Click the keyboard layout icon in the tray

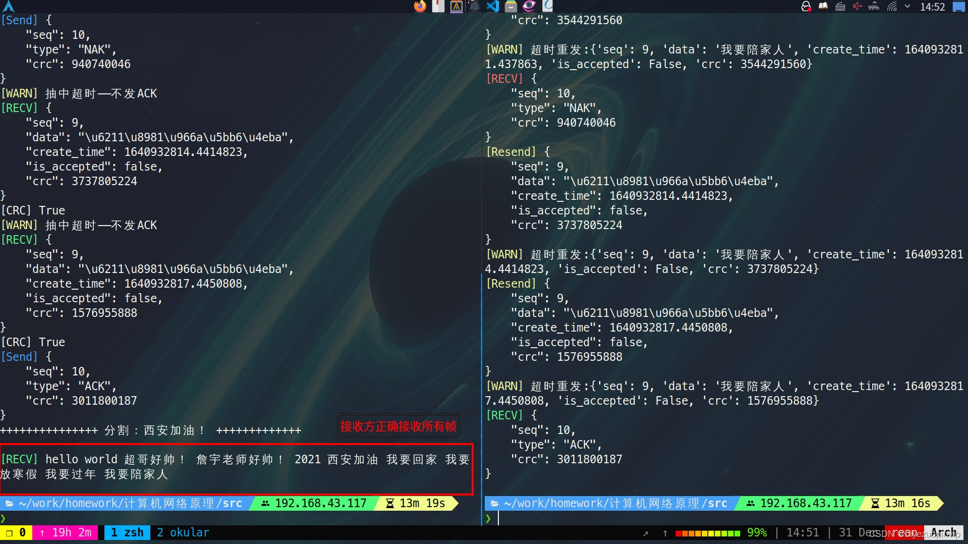[840, 7]
